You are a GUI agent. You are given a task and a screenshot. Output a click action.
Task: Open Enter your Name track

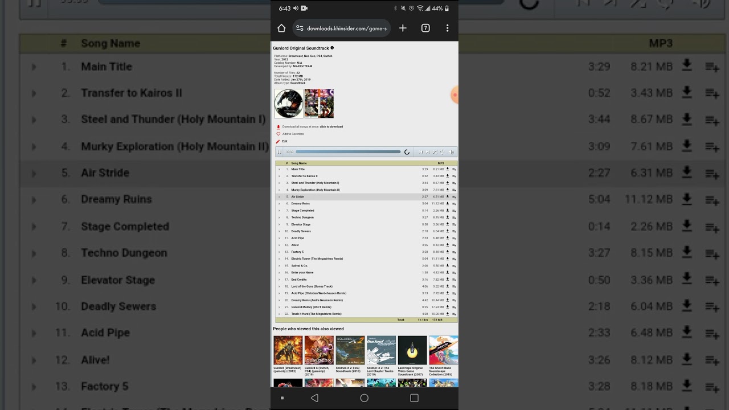[x=302, y=272]
